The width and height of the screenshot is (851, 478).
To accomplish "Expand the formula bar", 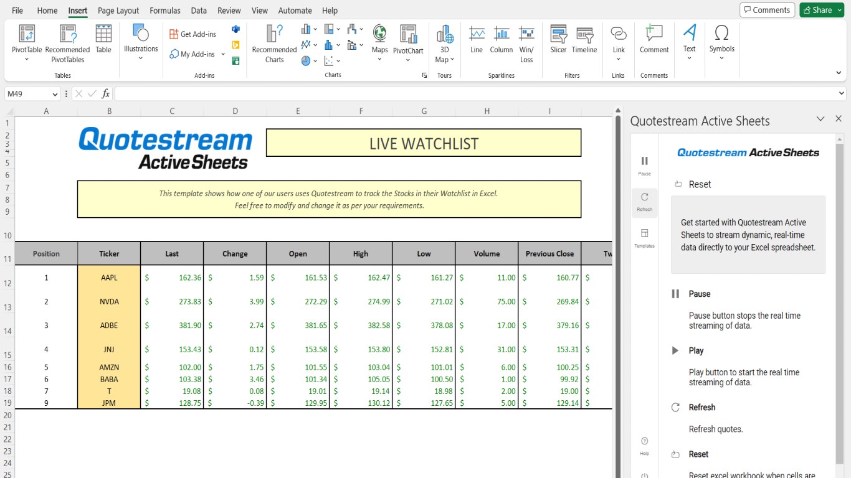I will [842, 93].
